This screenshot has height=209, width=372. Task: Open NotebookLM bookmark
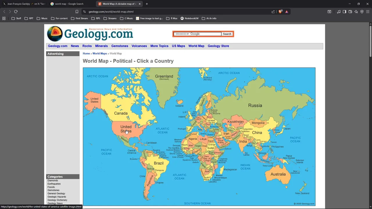189,18
